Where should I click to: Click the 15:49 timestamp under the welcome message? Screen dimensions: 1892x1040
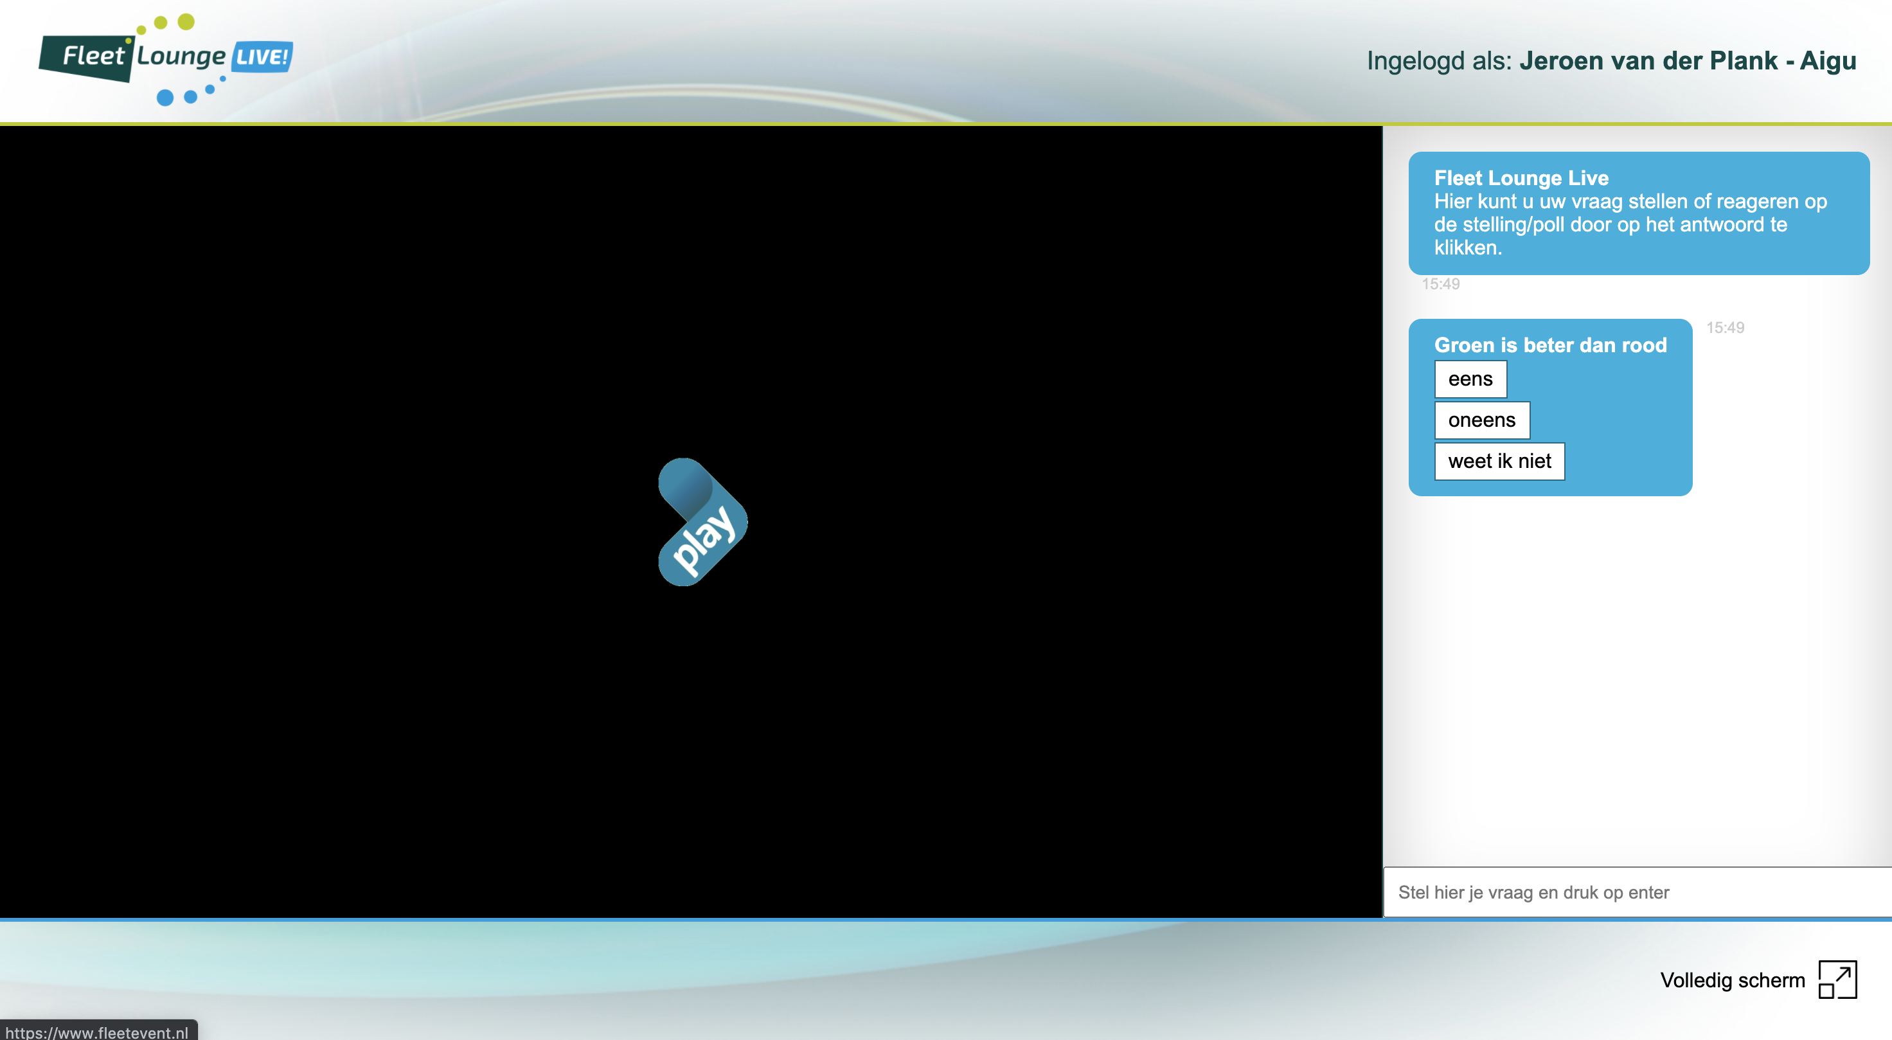[1440, 283]
